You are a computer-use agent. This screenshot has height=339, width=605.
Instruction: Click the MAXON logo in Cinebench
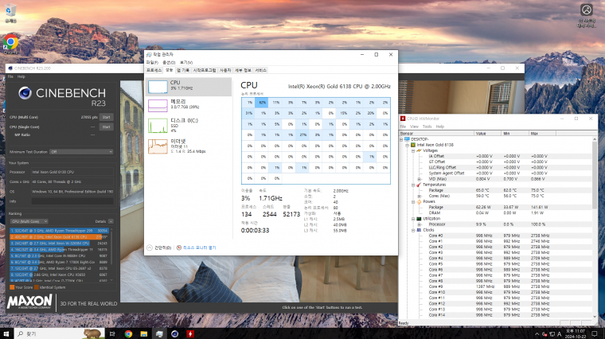[x=29, y=302]
